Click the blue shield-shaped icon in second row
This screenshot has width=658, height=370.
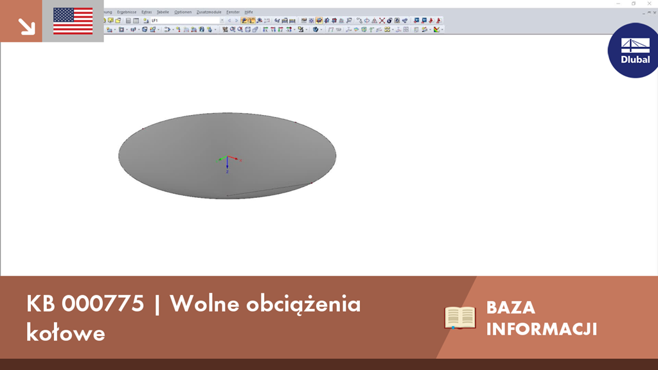tap(315, 30)
